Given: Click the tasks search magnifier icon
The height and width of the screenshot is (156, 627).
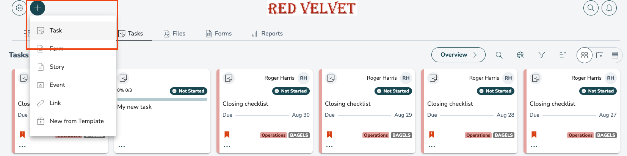Looking at the screenshot, I should point(499,55).
